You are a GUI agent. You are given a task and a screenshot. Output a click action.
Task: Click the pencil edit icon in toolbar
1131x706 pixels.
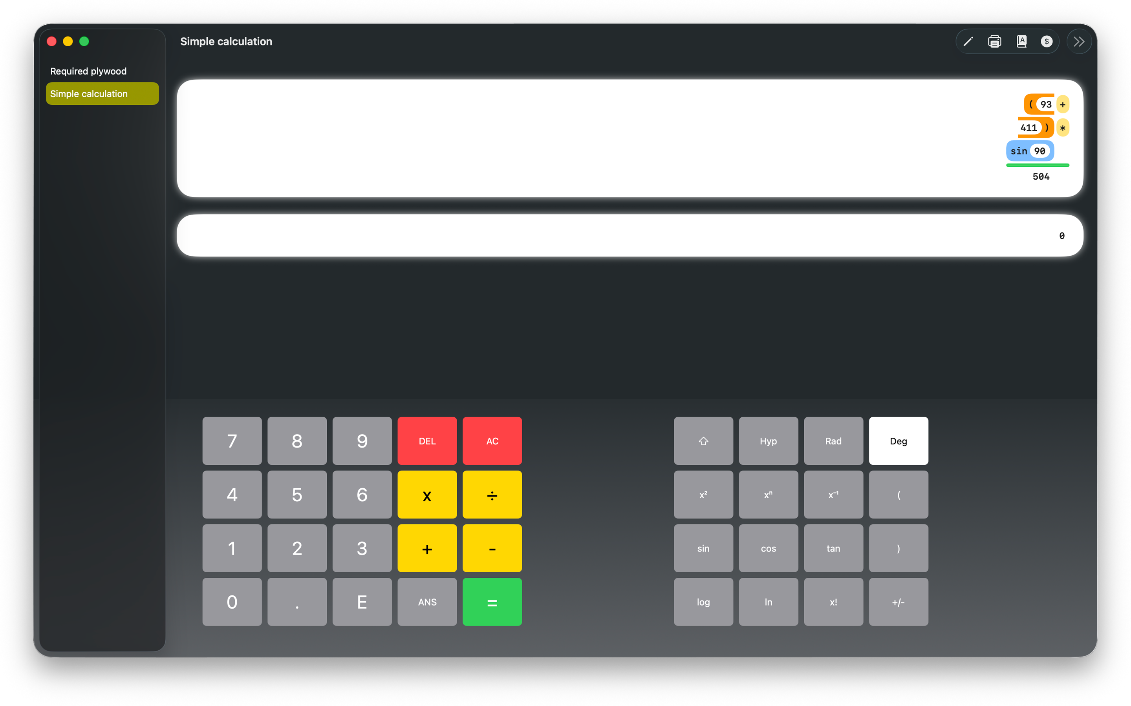pos(968,42)
